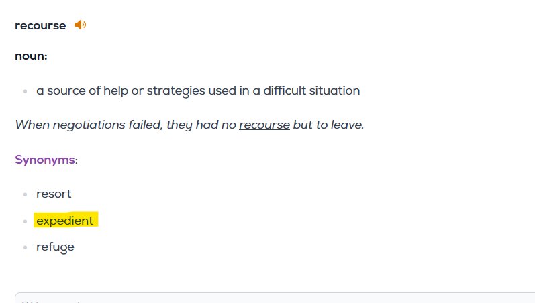Click the bullet beside "resort"
The height and width of the screenshot is (303, 535).
click(25, 194)
